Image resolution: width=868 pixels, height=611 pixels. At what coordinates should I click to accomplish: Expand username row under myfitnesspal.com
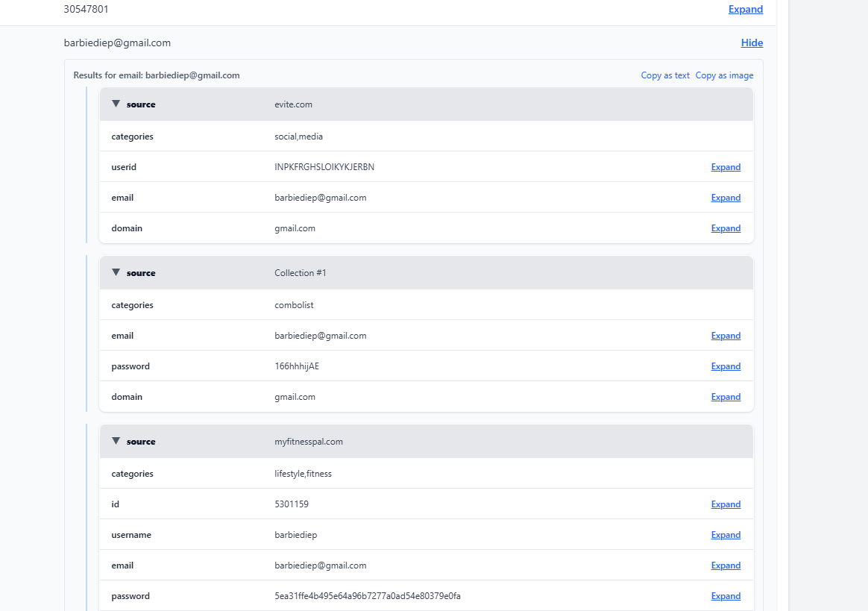[x=726, y=535]
